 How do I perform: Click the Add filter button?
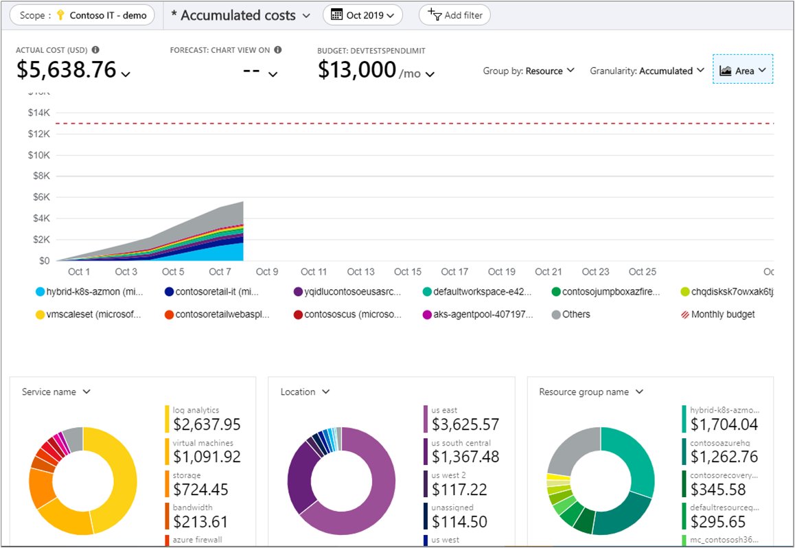tap(454, 14)
